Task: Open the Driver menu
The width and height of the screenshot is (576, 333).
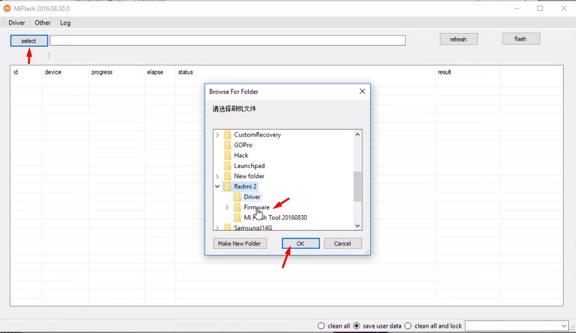Action: pos(17,23)
